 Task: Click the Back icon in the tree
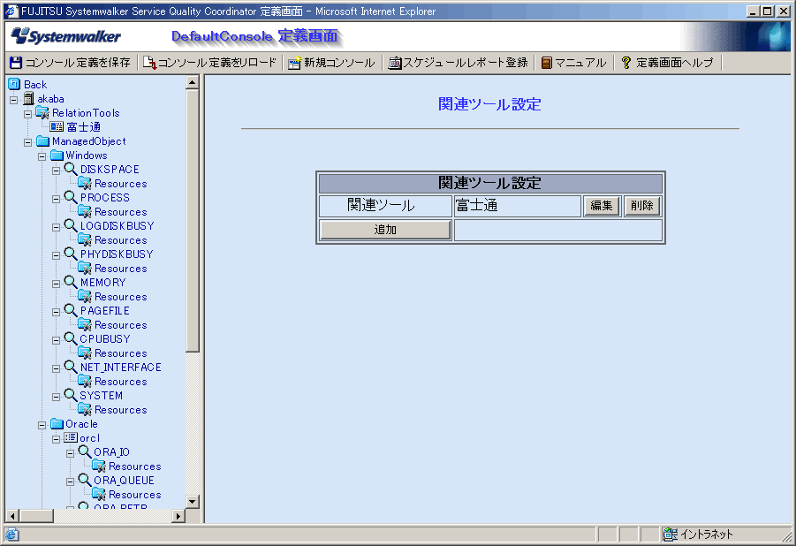[14, 84]
